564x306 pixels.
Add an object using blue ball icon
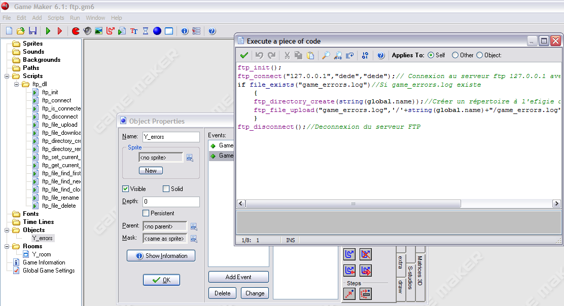coord(157,31)
